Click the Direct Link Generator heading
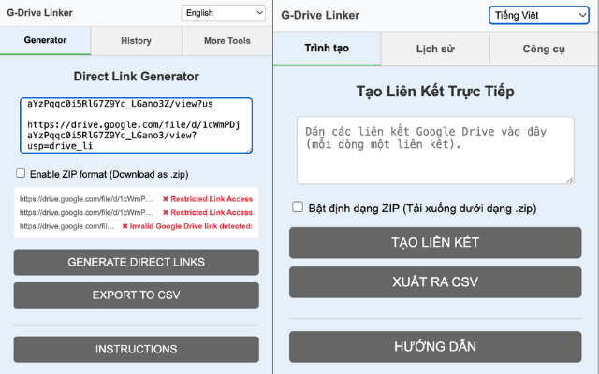Viewport: 599px width, 374px height. [136, 77]
